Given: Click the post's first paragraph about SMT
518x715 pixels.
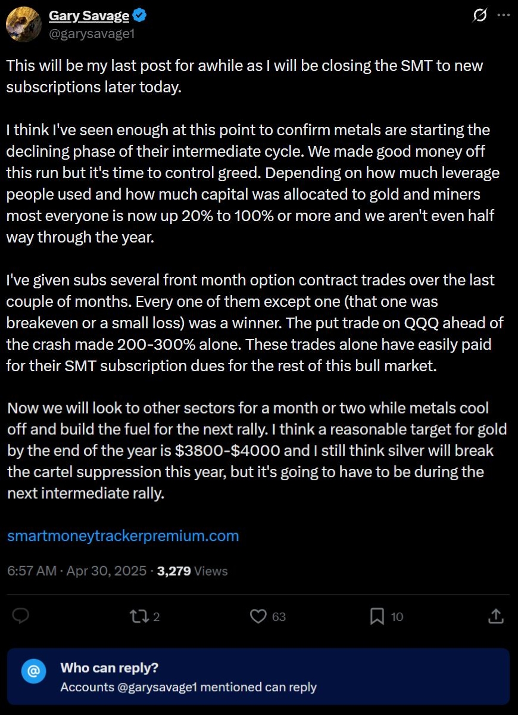Looking at the screenshot, I should point(244,76).
